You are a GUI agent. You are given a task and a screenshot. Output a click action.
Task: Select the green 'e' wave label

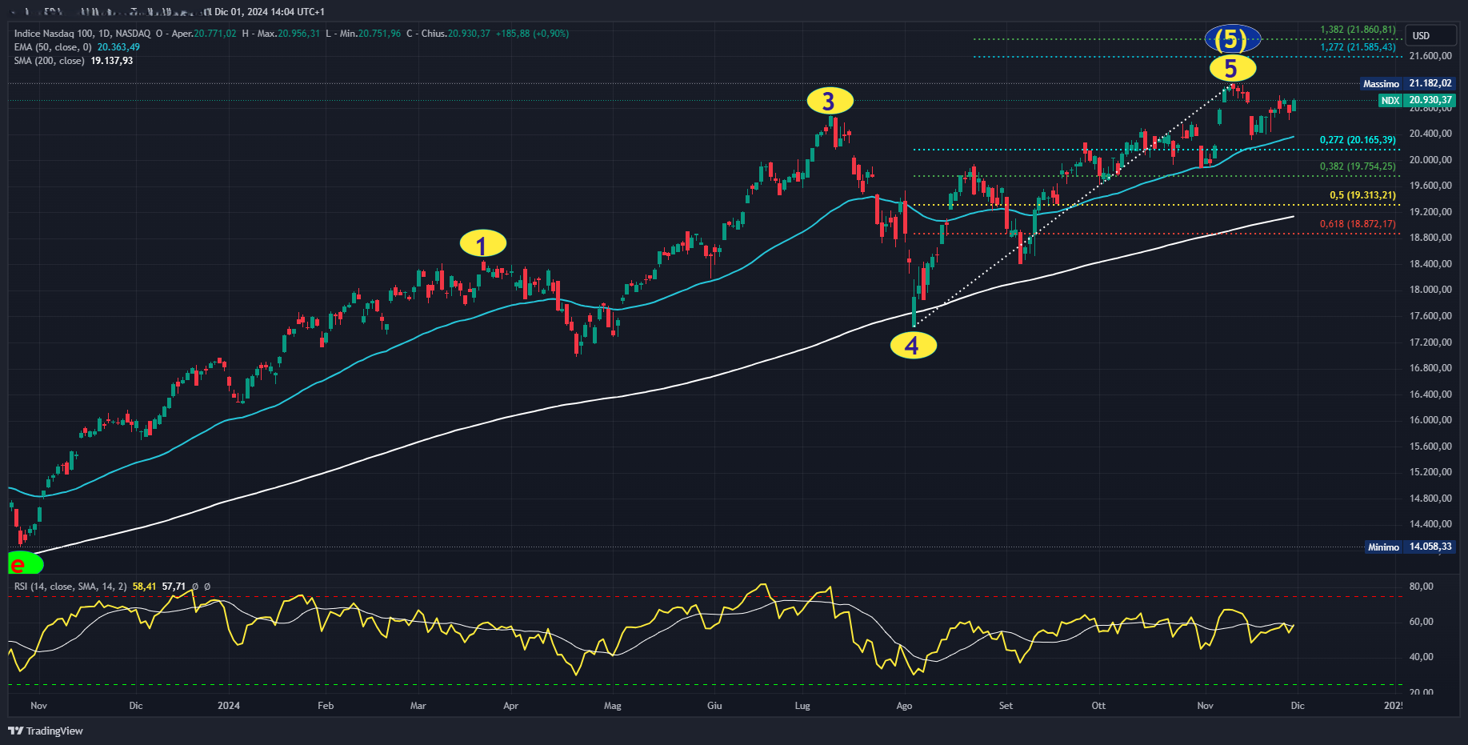[x=24, y=563]
